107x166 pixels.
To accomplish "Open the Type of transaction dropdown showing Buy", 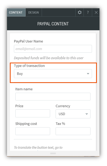I will pyautogui.click(x=53, y=74).
